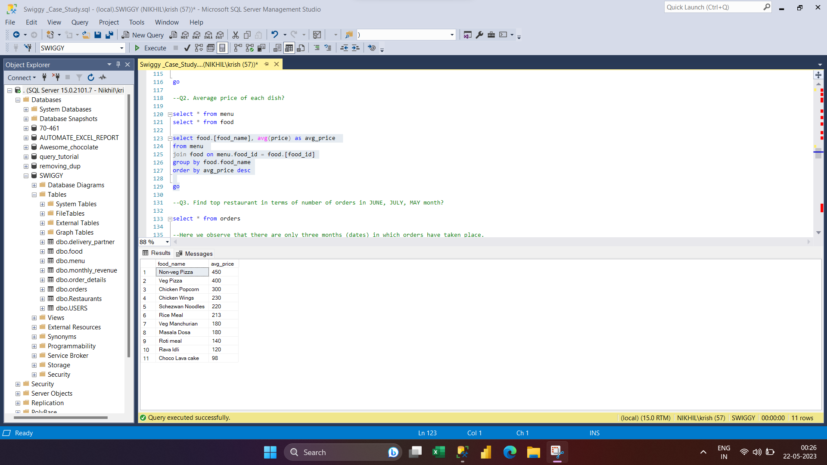Click the XMLA query icon
827x465 pixels.
(208, 35)
